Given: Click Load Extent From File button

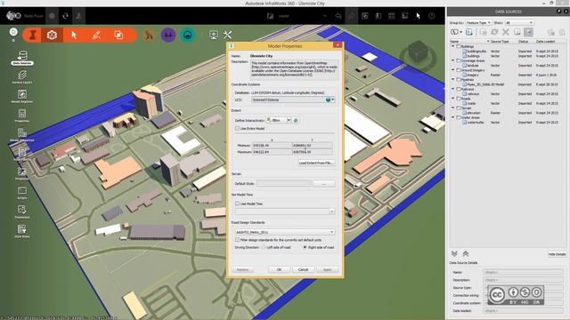Looking at the screenshot, I should point(316,163).
